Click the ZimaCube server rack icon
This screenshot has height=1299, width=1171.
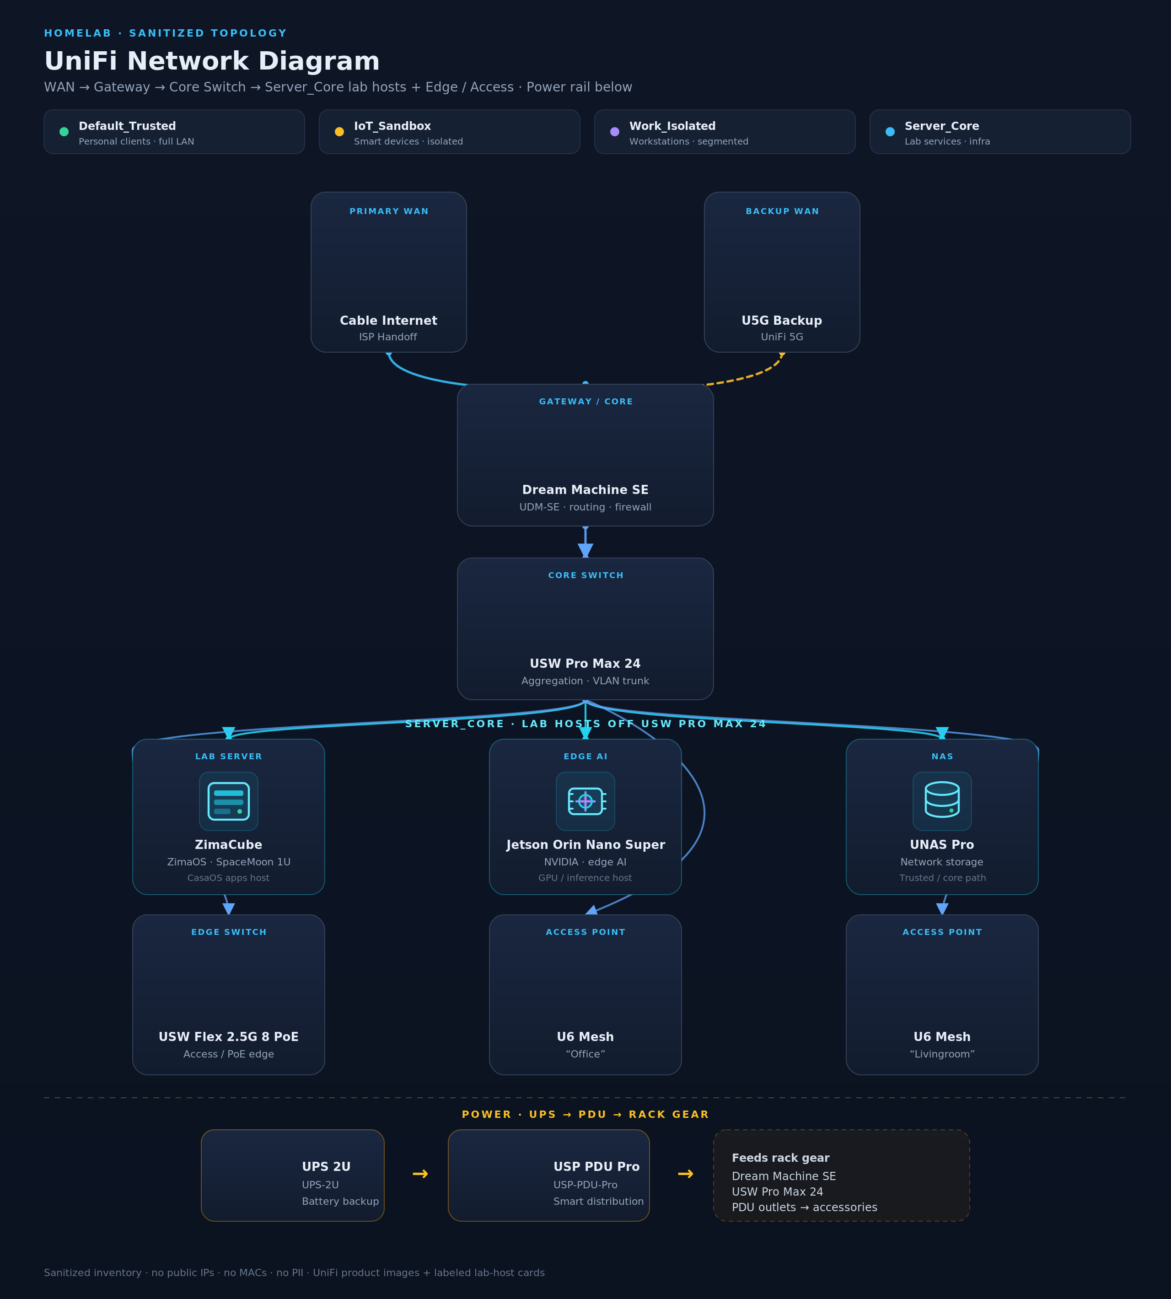228,801
